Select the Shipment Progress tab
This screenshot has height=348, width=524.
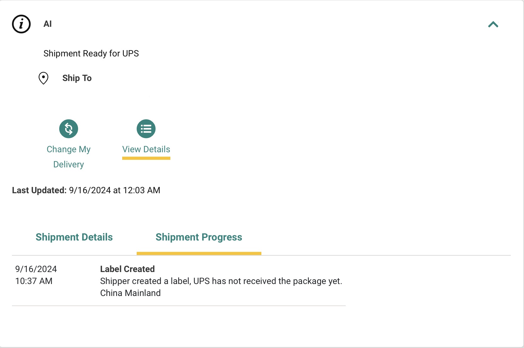(199, 237)
